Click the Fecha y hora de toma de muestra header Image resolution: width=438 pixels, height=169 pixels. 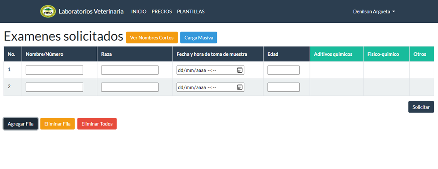[218, 54]
